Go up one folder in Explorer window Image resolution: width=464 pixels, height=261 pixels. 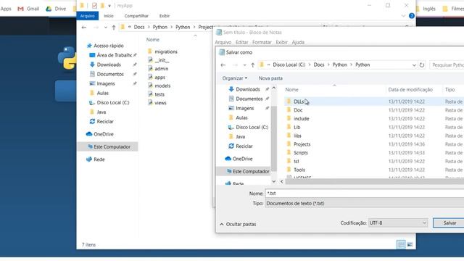point(114,28)
